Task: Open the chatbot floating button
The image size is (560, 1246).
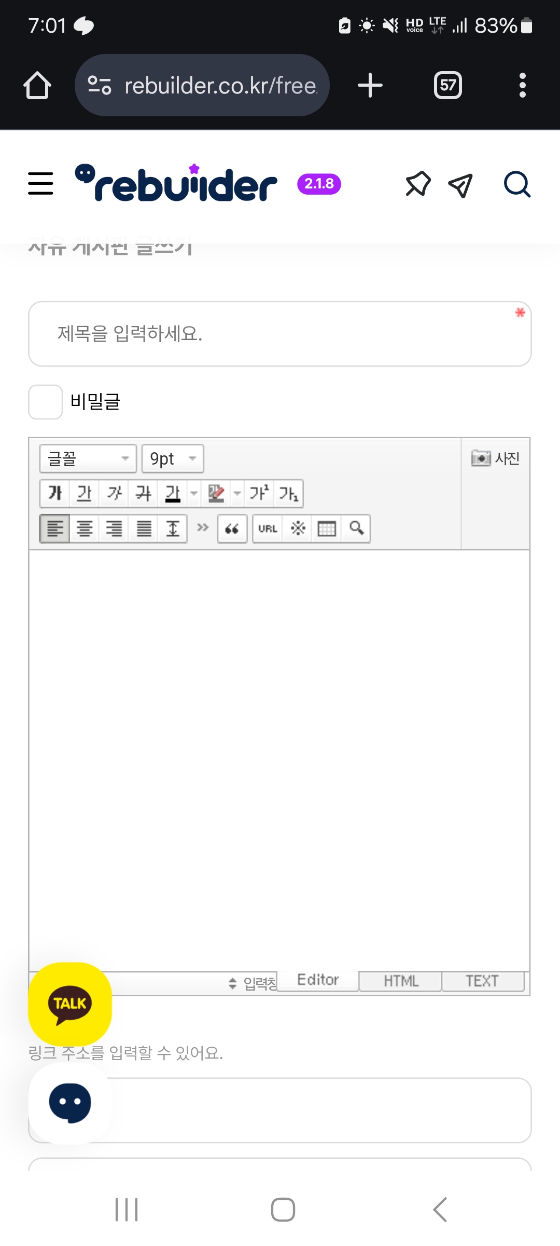Action: point(70,1103)
